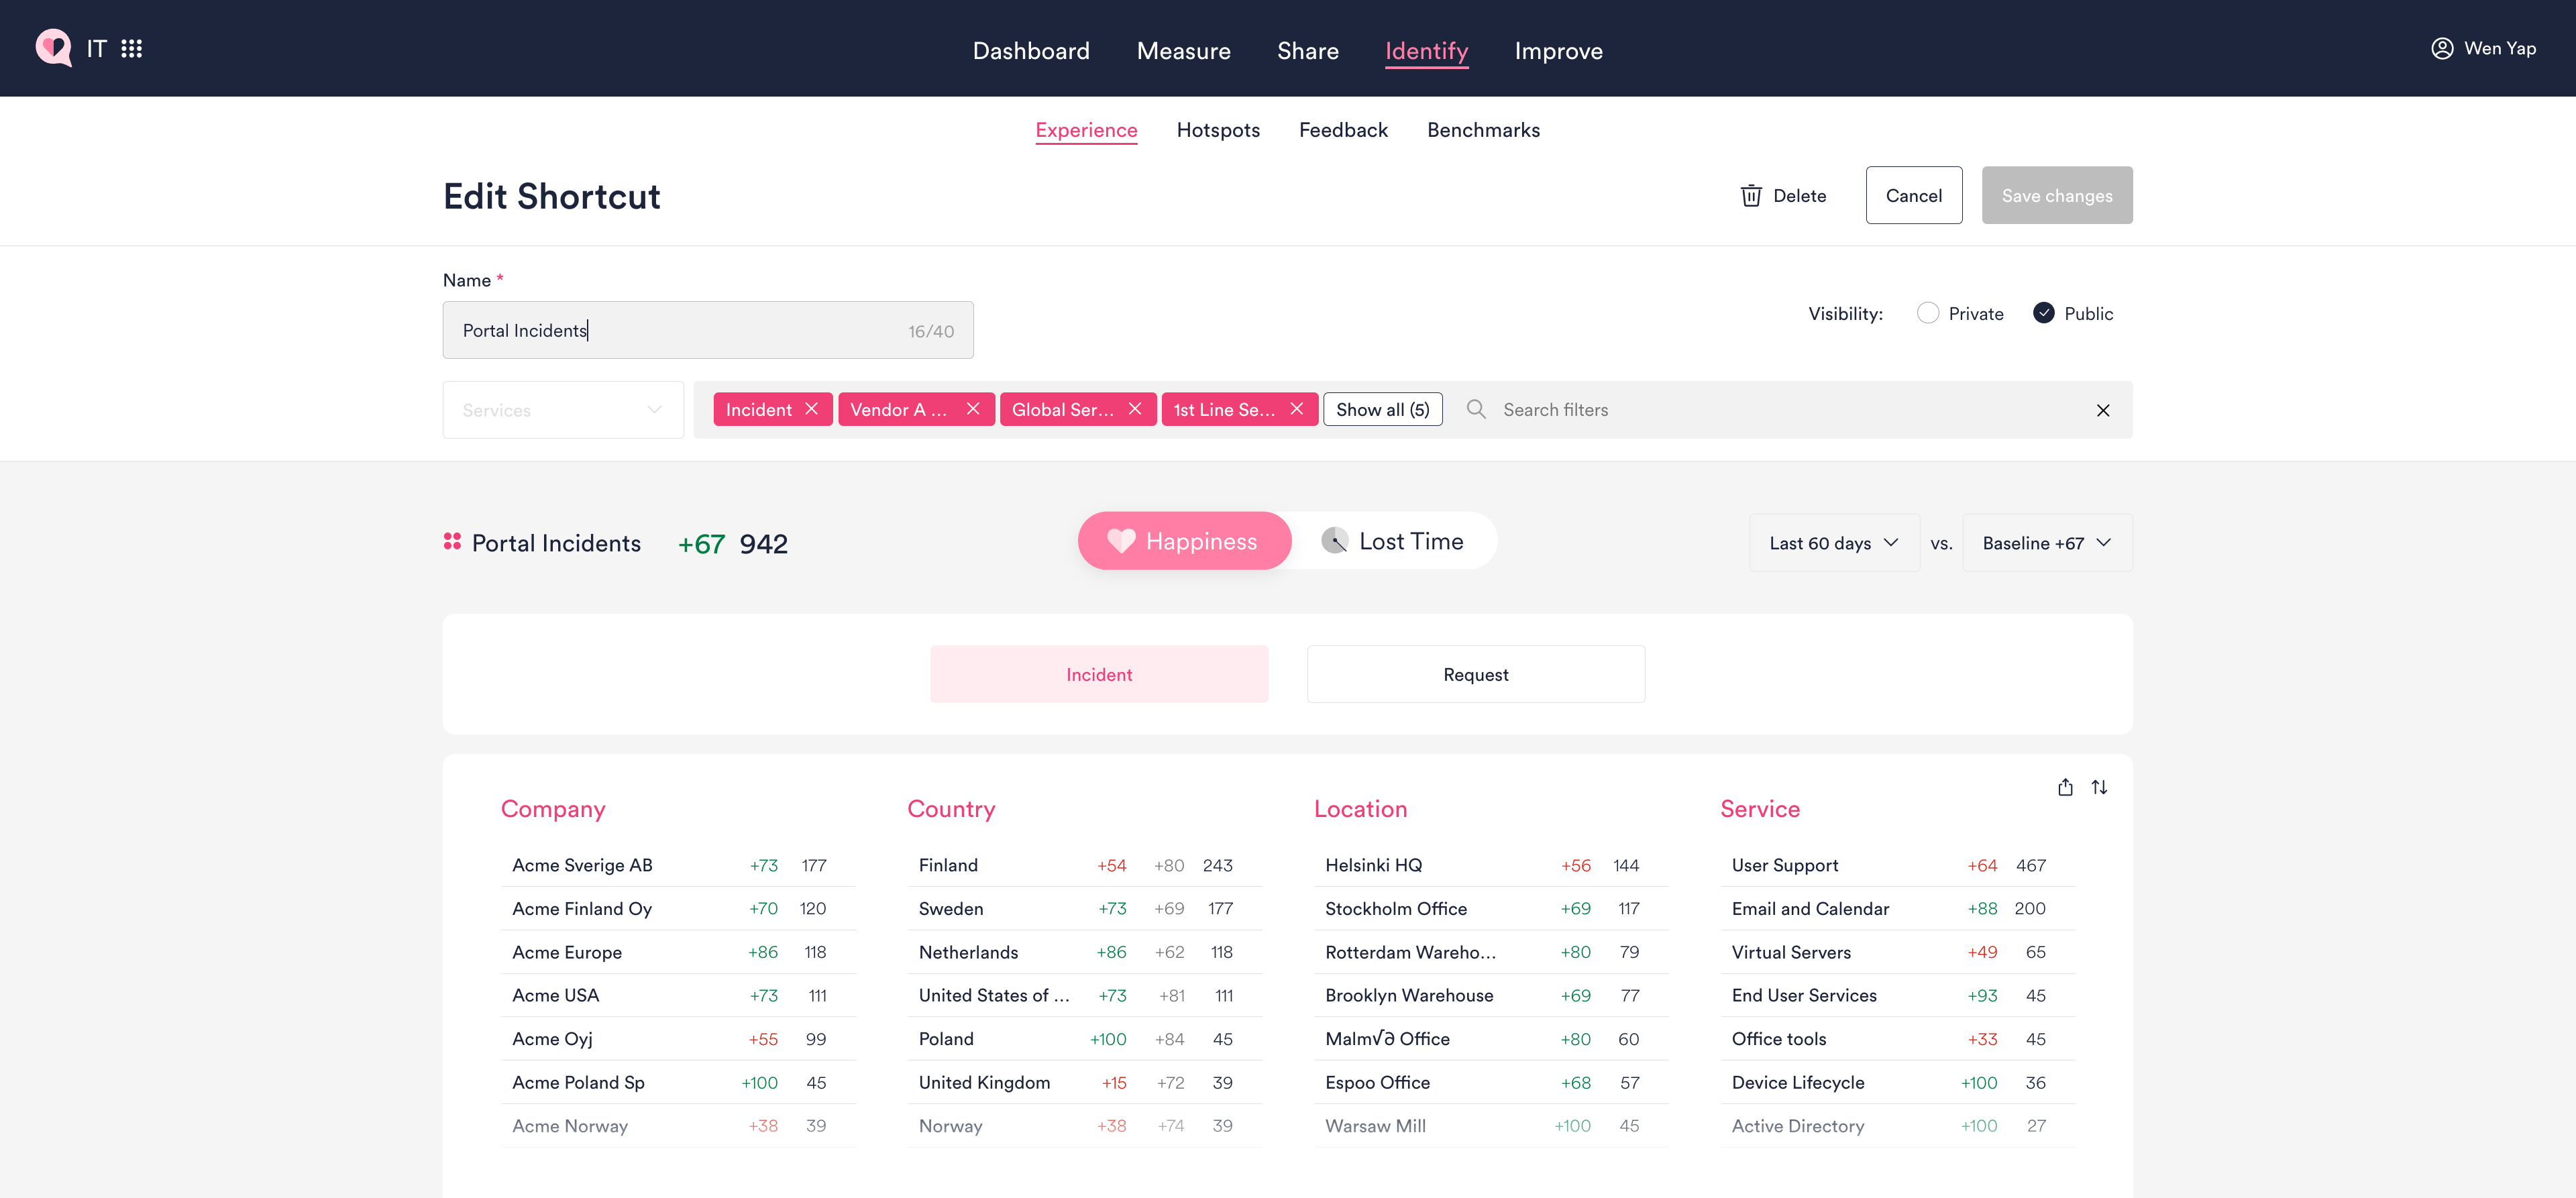2576x1198 pixels.
Task: Click the Show all (5) button
Action: pyautogui.click(x=1382, y=409)
